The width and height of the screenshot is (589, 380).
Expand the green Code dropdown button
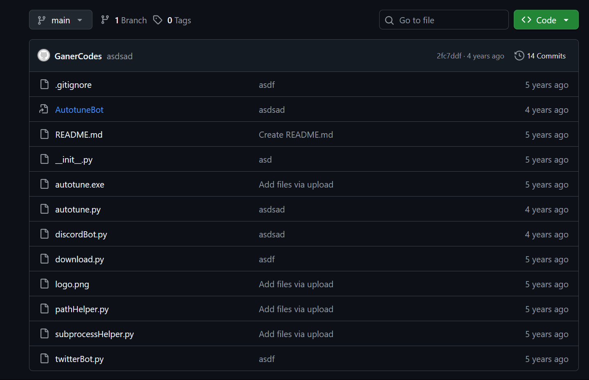pyautogui.click(x=546, y=20)
